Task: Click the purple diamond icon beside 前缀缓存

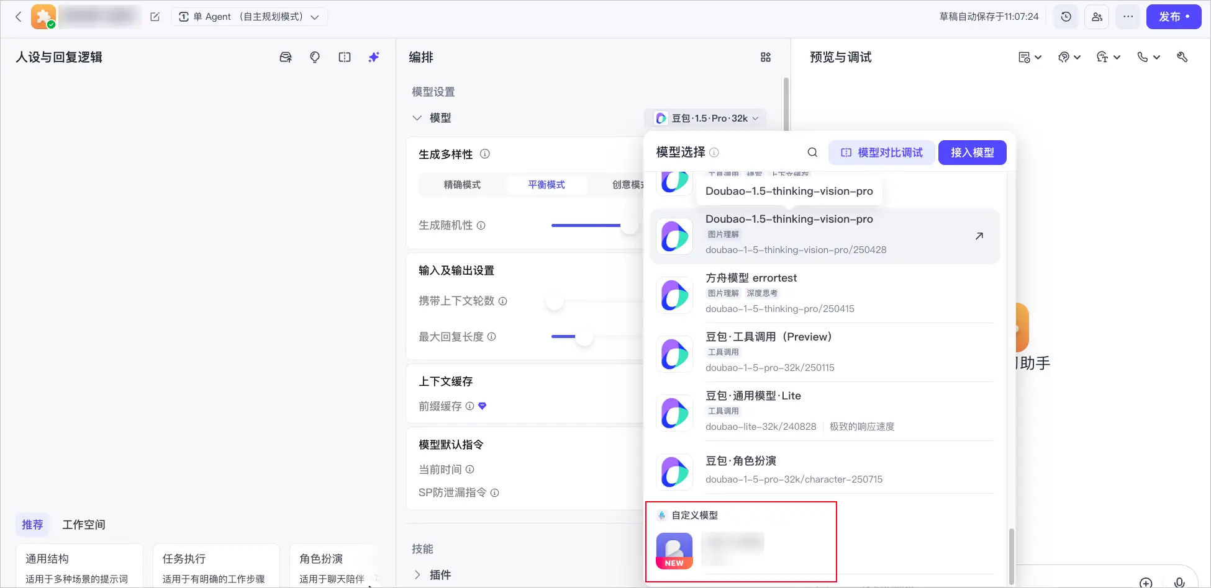Action: click(483, 406)
